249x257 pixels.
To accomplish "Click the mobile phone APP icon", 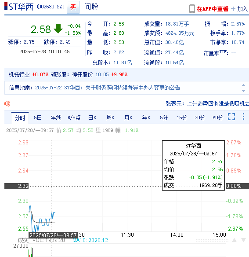I will 192,9.
